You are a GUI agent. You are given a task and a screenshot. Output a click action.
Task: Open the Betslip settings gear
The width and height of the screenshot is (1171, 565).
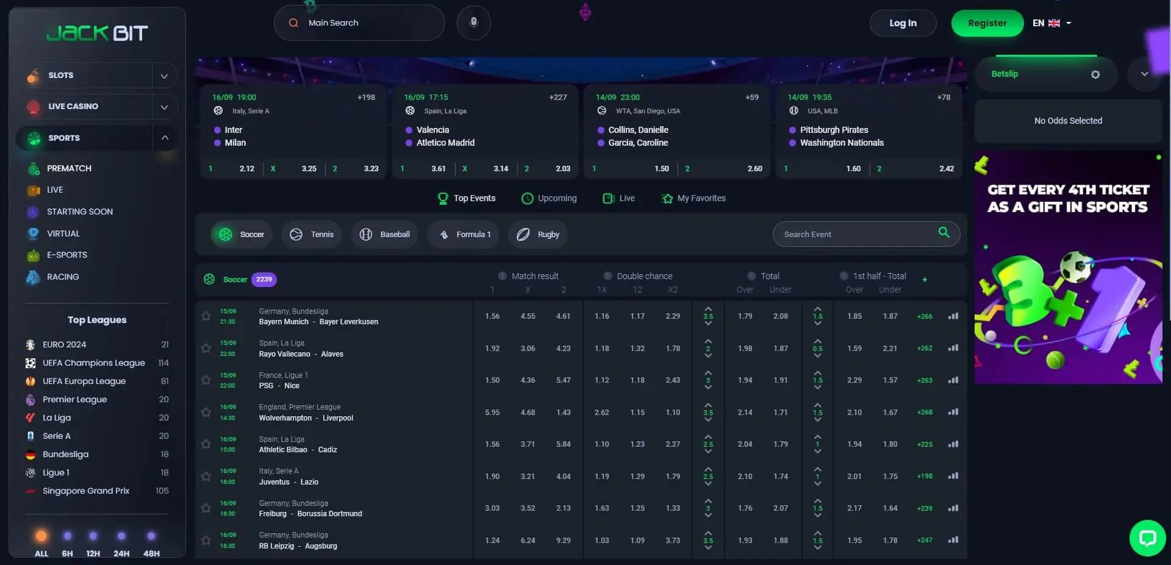click(x=1095, y=74)
